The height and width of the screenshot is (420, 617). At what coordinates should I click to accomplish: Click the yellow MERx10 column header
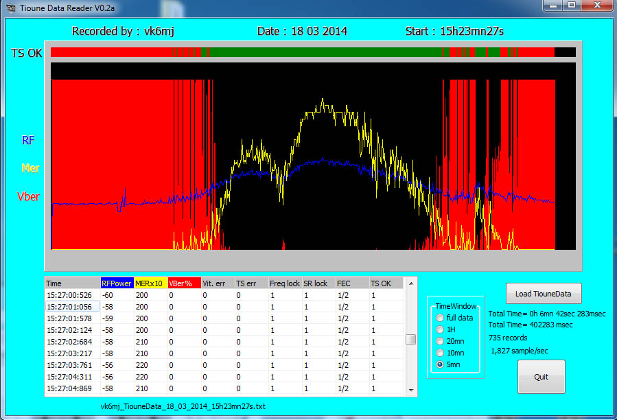coord(150,283)
